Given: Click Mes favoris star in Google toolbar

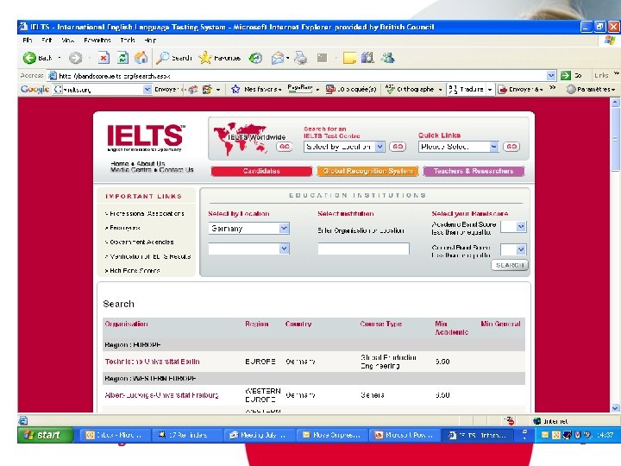Looking at the screenshot, I should [x=235, y=89].
